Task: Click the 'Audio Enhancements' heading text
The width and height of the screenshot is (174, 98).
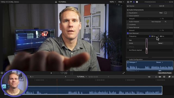Action: click(x=136, y=10)
